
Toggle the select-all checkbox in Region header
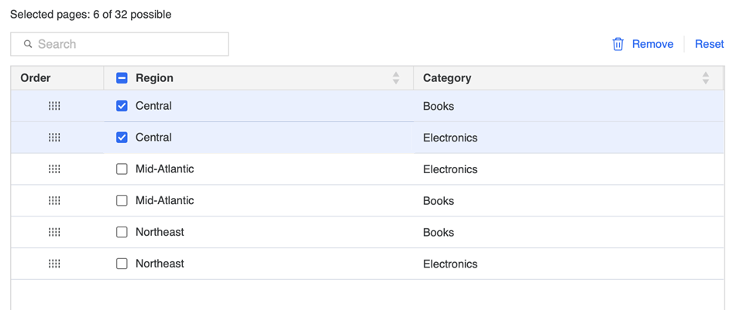122,78
